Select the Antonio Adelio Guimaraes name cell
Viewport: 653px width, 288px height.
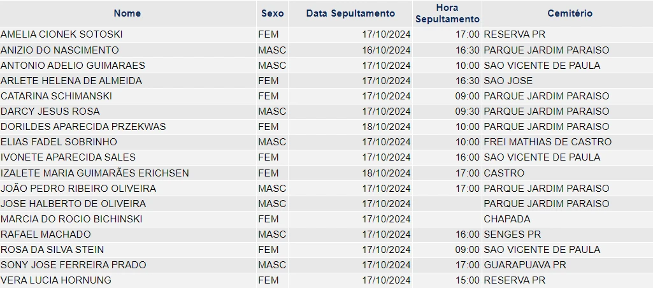pos(73,65)
